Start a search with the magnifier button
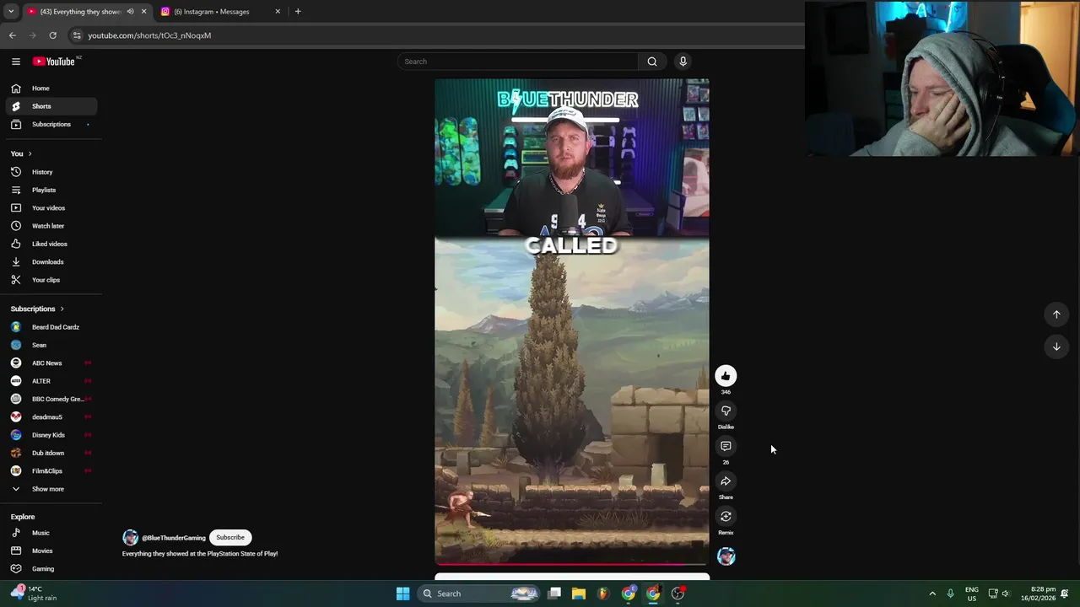The width and height of the screenshot is (1080, 607). point(652,62)
